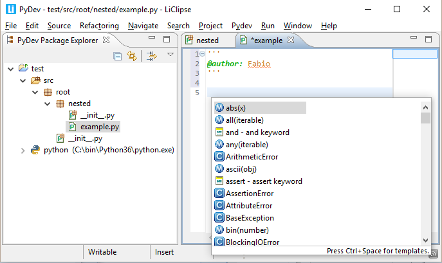Click the focus on active task icon
Image resolution: width=442 pixels, height=263 pixels.
[x=152, y=56]
